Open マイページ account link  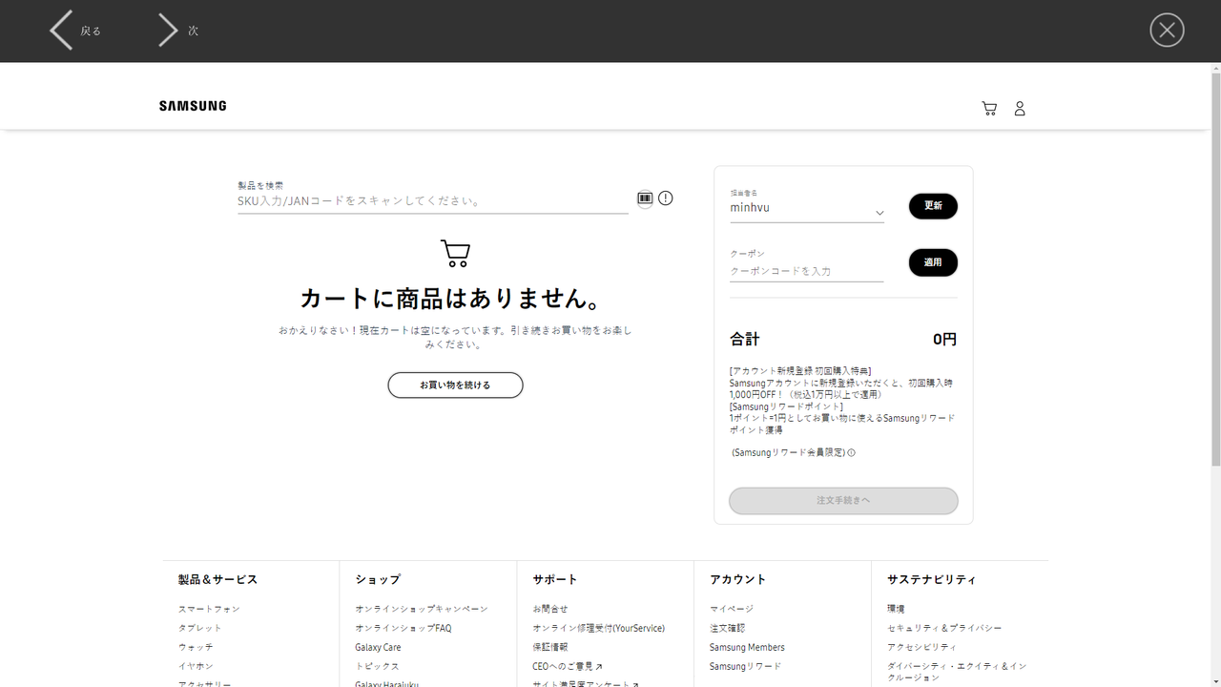(732, 609)
